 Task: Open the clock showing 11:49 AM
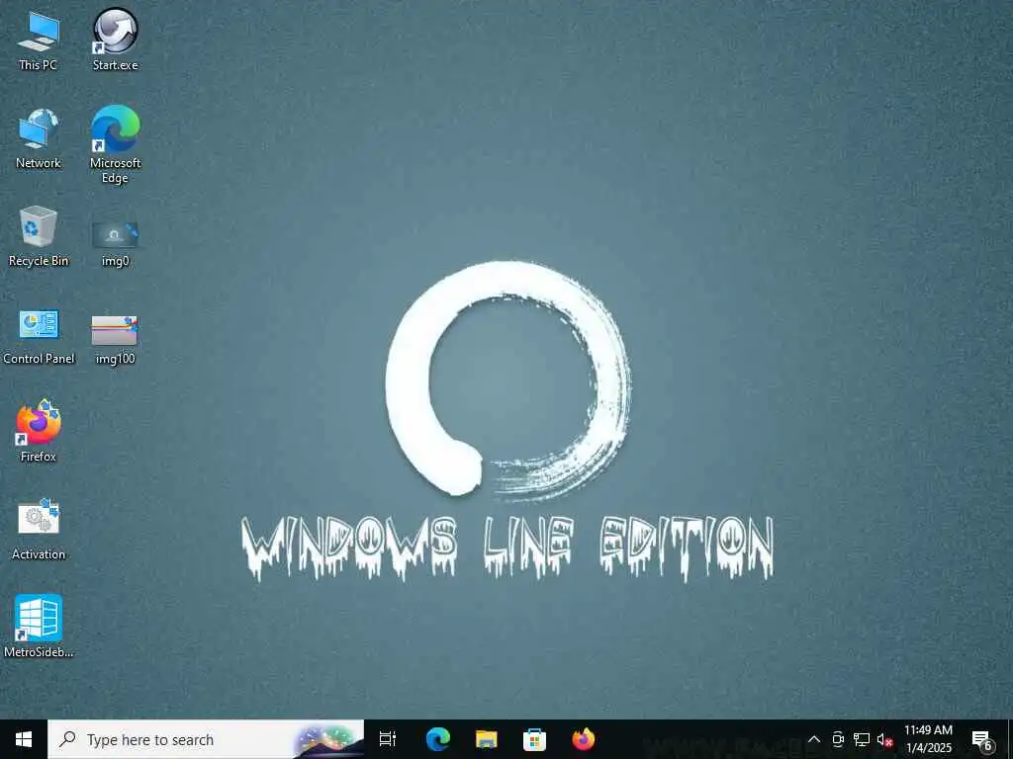(928, 739)
